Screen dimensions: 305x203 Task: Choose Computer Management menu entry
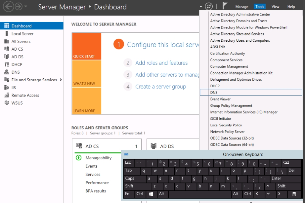tap(229, 66)
